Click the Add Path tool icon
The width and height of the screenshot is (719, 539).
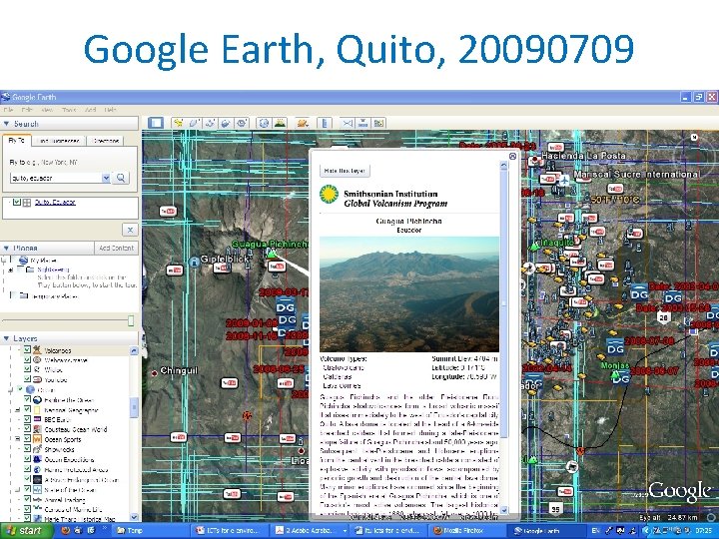210,123
